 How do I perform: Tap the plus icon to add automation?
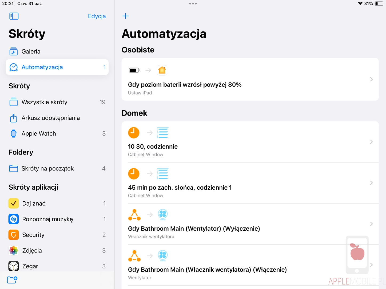tap(125, 16)
